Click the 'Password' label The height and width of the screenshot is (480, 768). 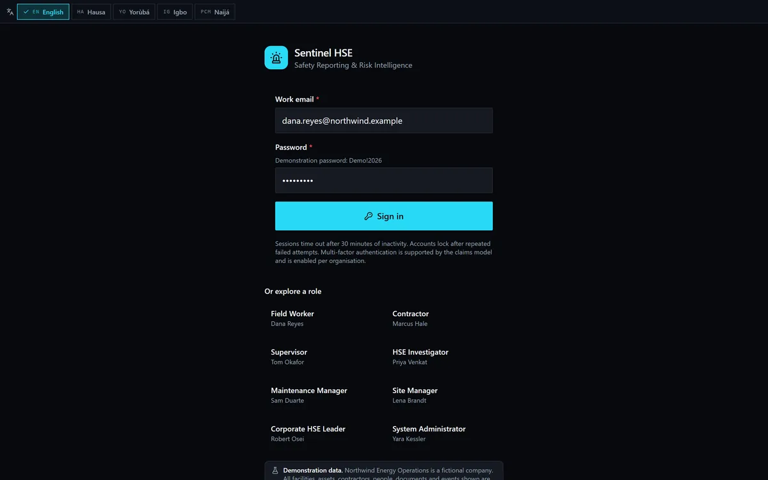pos(291,147)
